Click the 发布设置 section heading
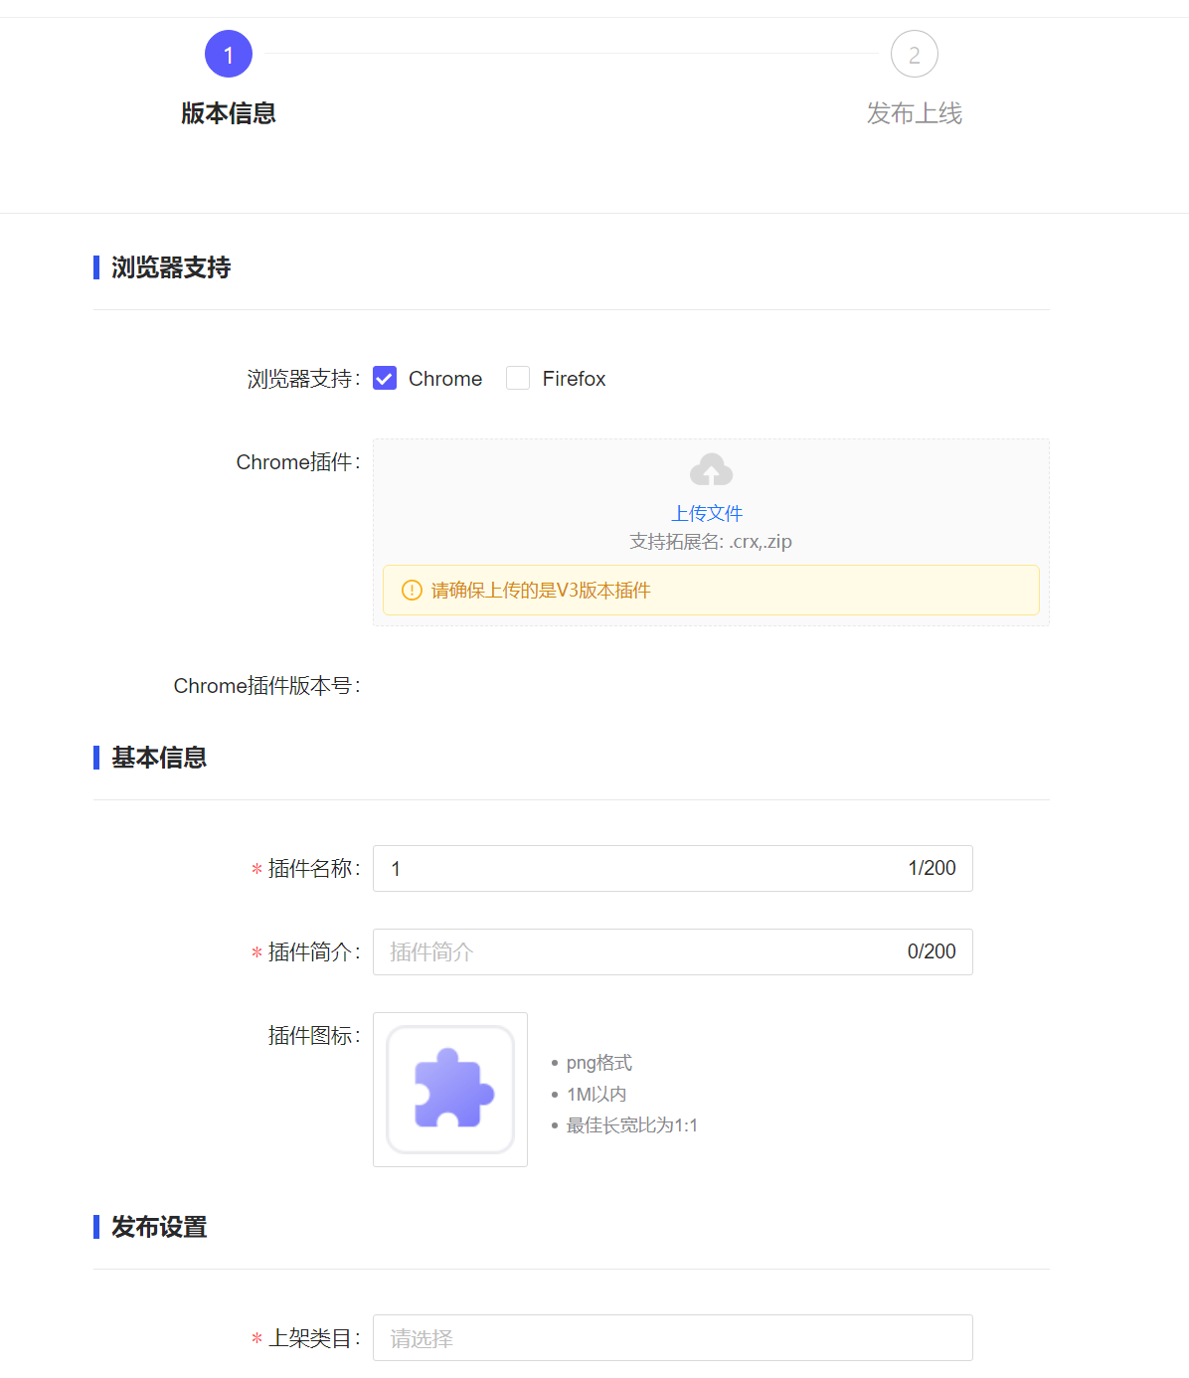Screen dimensions: 1189x1378 coord(159,1227)
